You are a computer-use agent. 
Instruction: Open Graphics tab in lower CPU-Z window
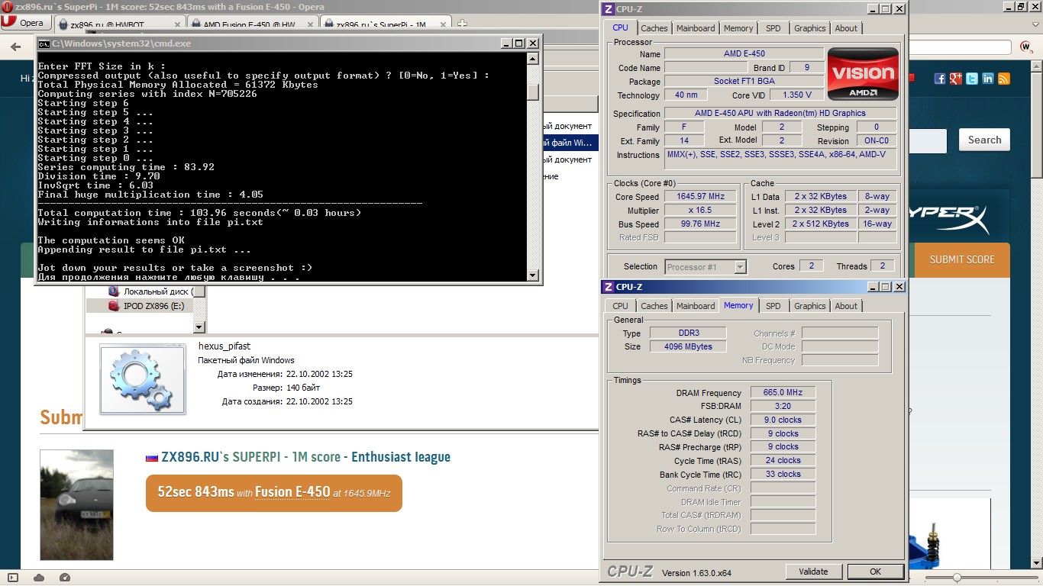tap(809, 306)
